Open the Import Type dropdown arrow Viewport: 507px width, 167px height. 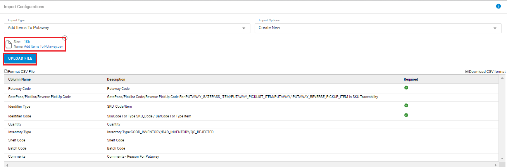pyautogui.click(x=244, y=28)
